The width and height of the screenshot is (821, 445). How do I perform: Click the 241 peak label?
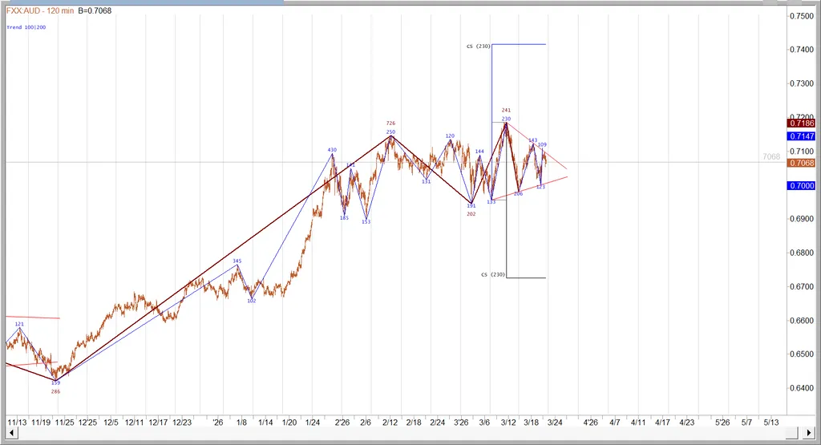click(x=506, y=110)
